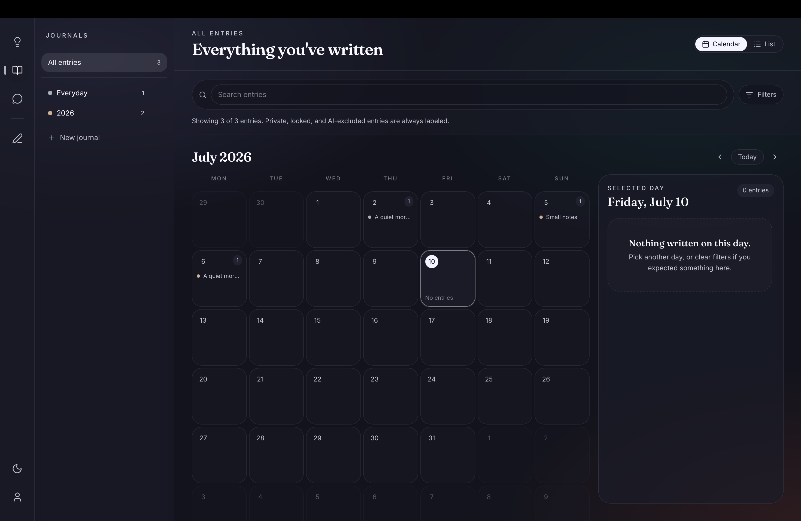Select July 26 in the calendar
The image size is (801, 521).
[562, 396]
